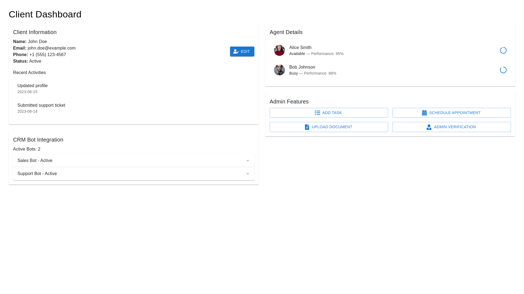
Task: Click Alice Smith's avatar photo
Action: 279,50
